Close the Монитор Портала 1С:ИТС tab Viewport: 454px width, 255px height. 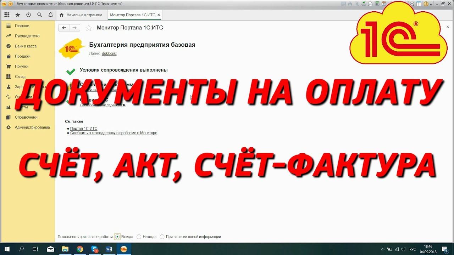pyautogui.click(x=159, y=15)
